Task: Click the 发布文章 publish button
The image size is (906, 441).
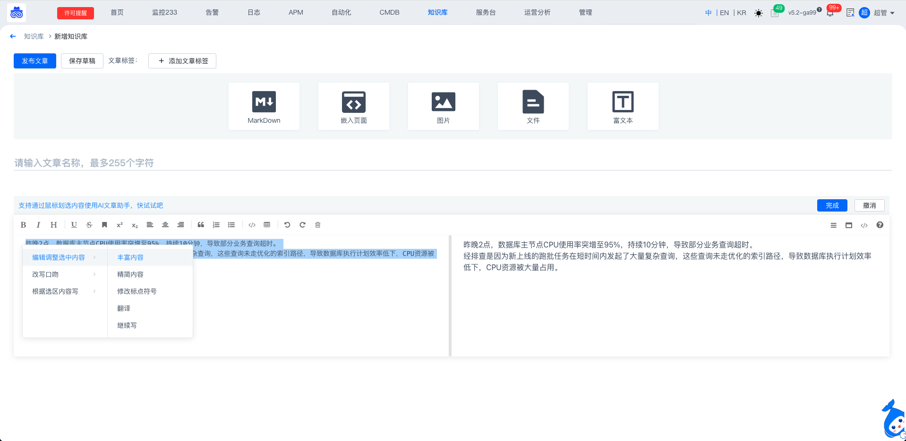Action: tap(35, 61)
